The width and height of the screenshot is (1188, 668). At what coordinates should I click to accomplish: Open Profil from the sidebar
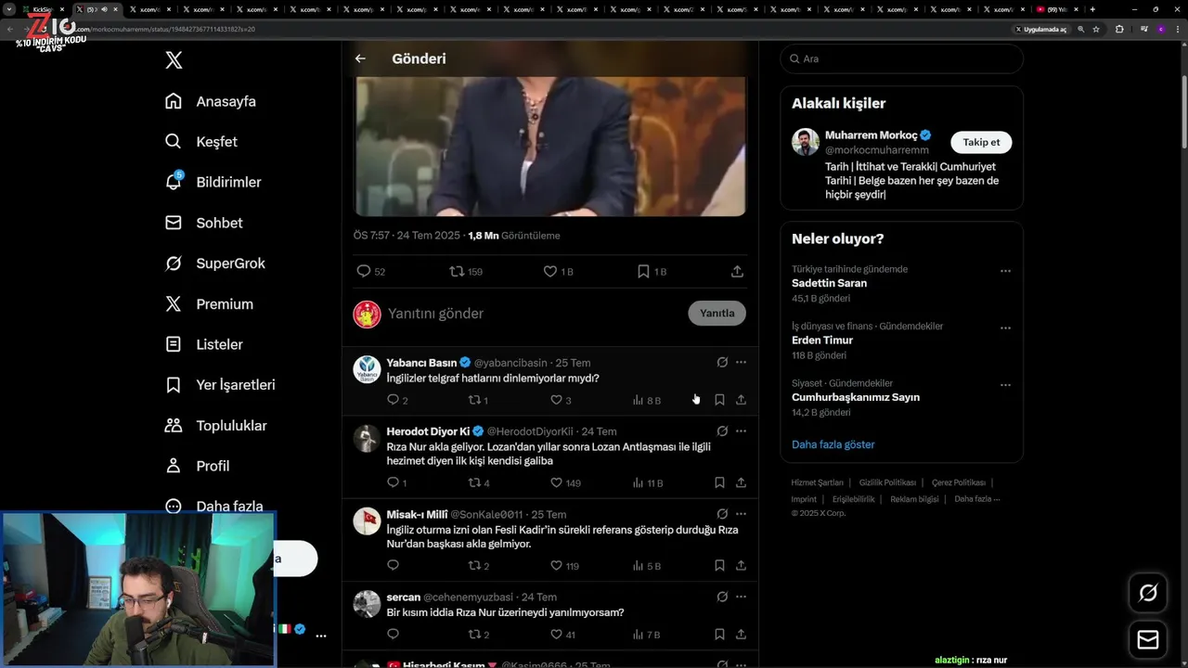point(197,466)
